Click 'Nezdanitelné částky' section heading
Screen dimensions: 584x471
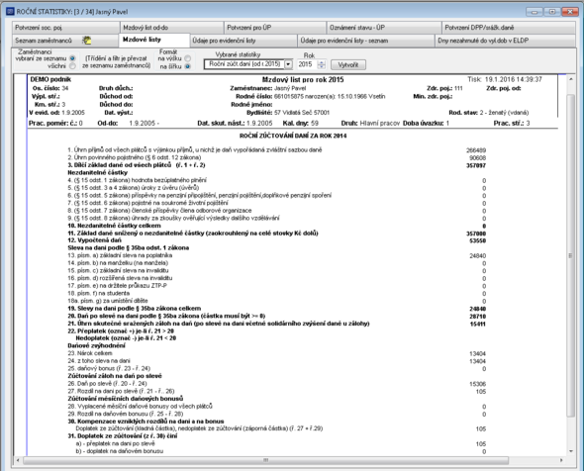[x=98, y=173]
